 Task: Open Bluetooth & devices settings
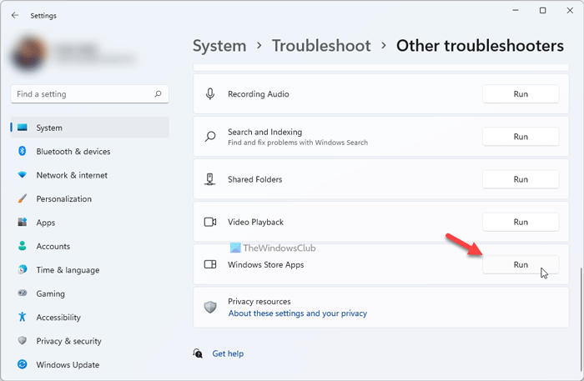73,152
